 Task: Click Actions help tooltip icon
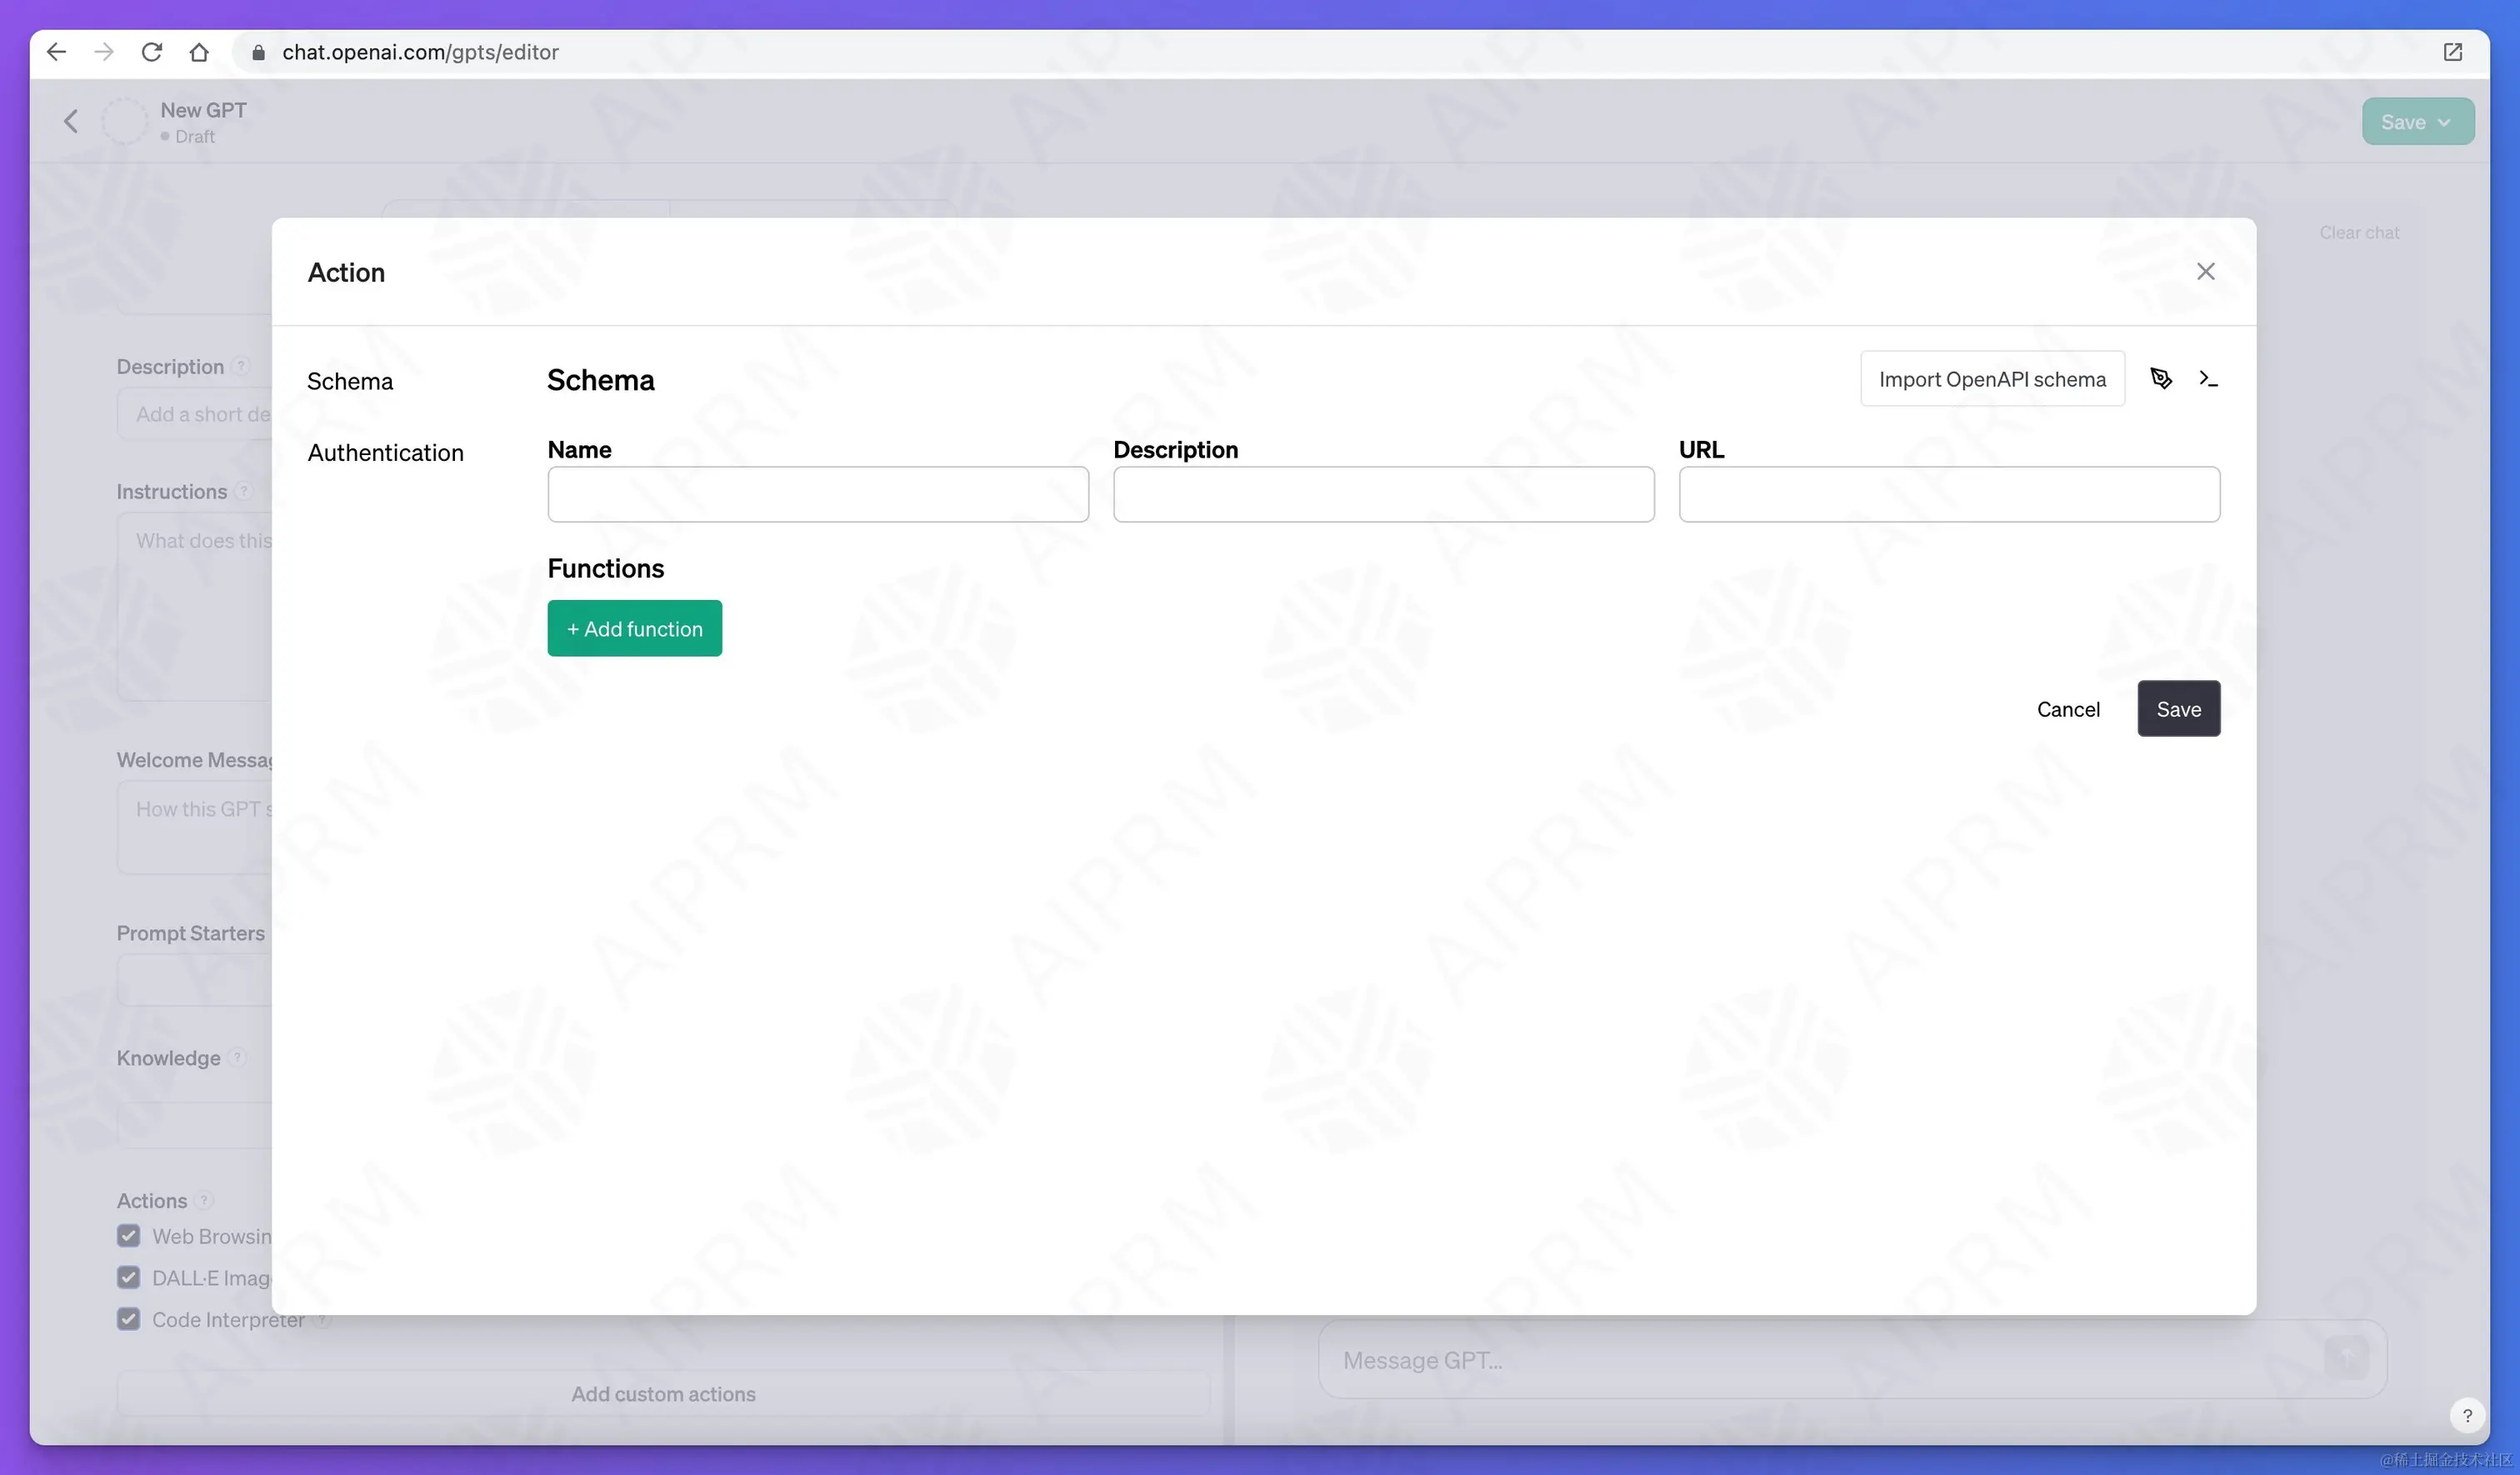tap(204, 1200)
